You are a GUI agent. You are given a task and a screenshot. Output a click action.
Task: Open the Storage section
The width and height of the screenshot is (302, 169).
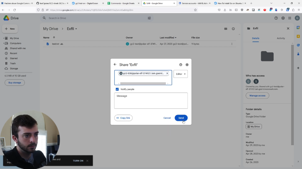coord(14,68)
